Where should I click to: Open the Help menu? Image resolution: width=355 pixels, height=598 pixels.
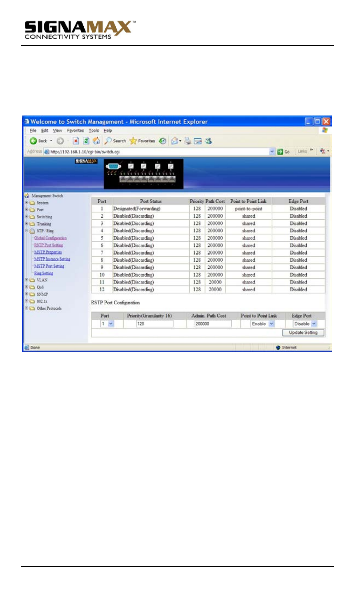tap(108, 130)
